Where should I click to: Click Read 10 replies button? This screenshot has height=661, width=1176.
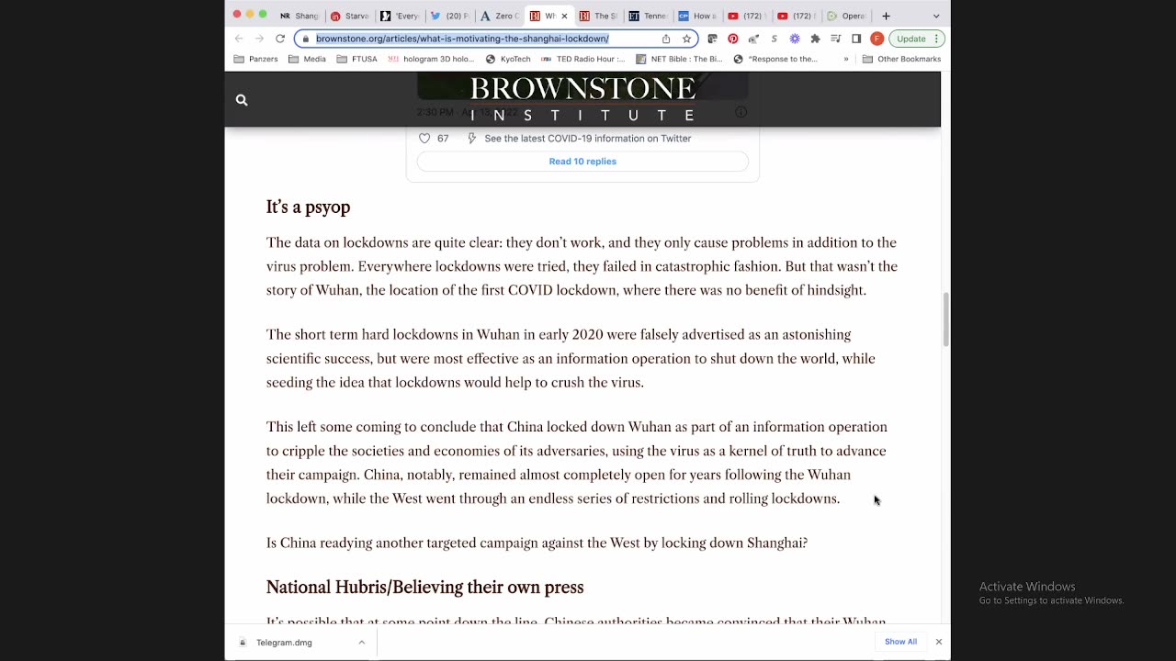coord(582,162)
